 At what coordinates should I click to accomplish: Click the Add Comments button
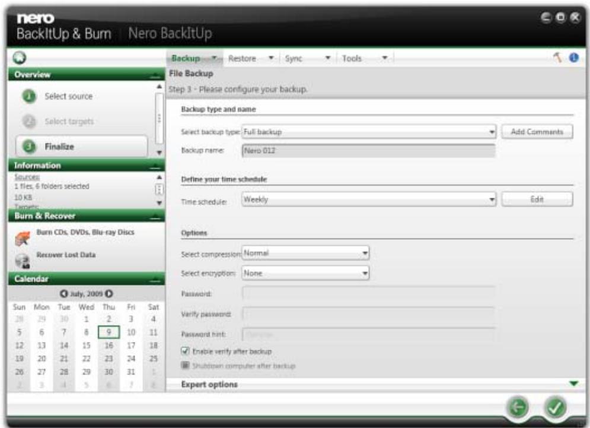(x=537, y=132)
